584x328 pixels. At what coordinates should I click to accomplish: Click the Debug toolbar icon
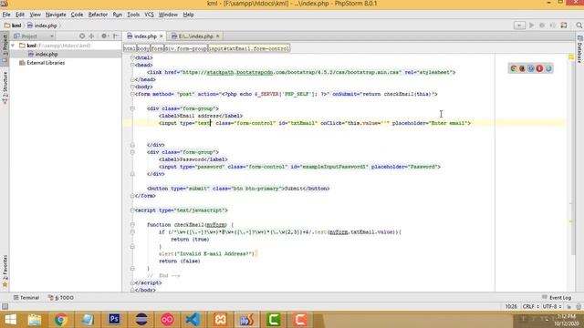coord(542,26)
